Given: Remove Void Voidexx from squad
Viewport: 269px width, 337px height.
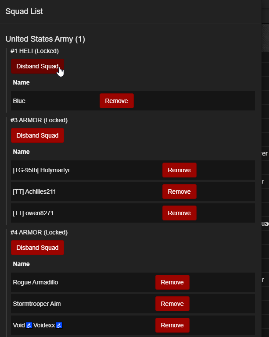Looking at the screenshot, I should point(172,325).
